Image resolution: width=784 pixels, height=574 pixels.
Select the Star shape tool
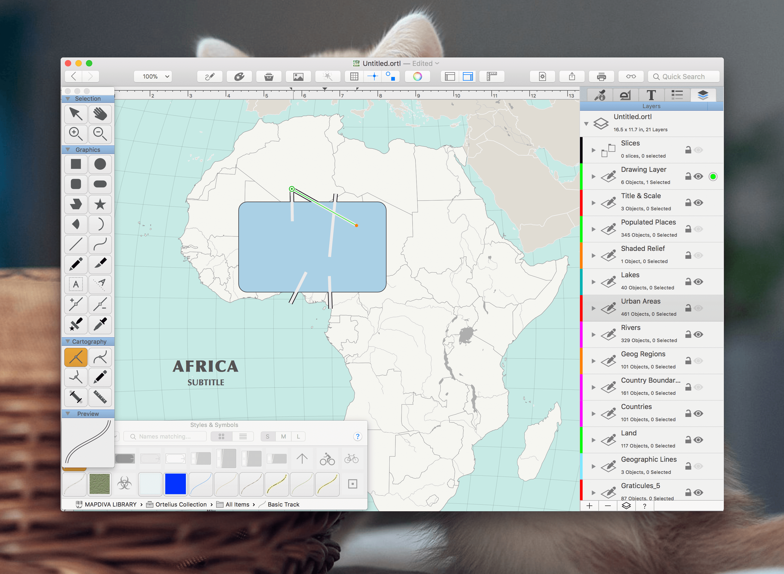[x=100, y=204]
